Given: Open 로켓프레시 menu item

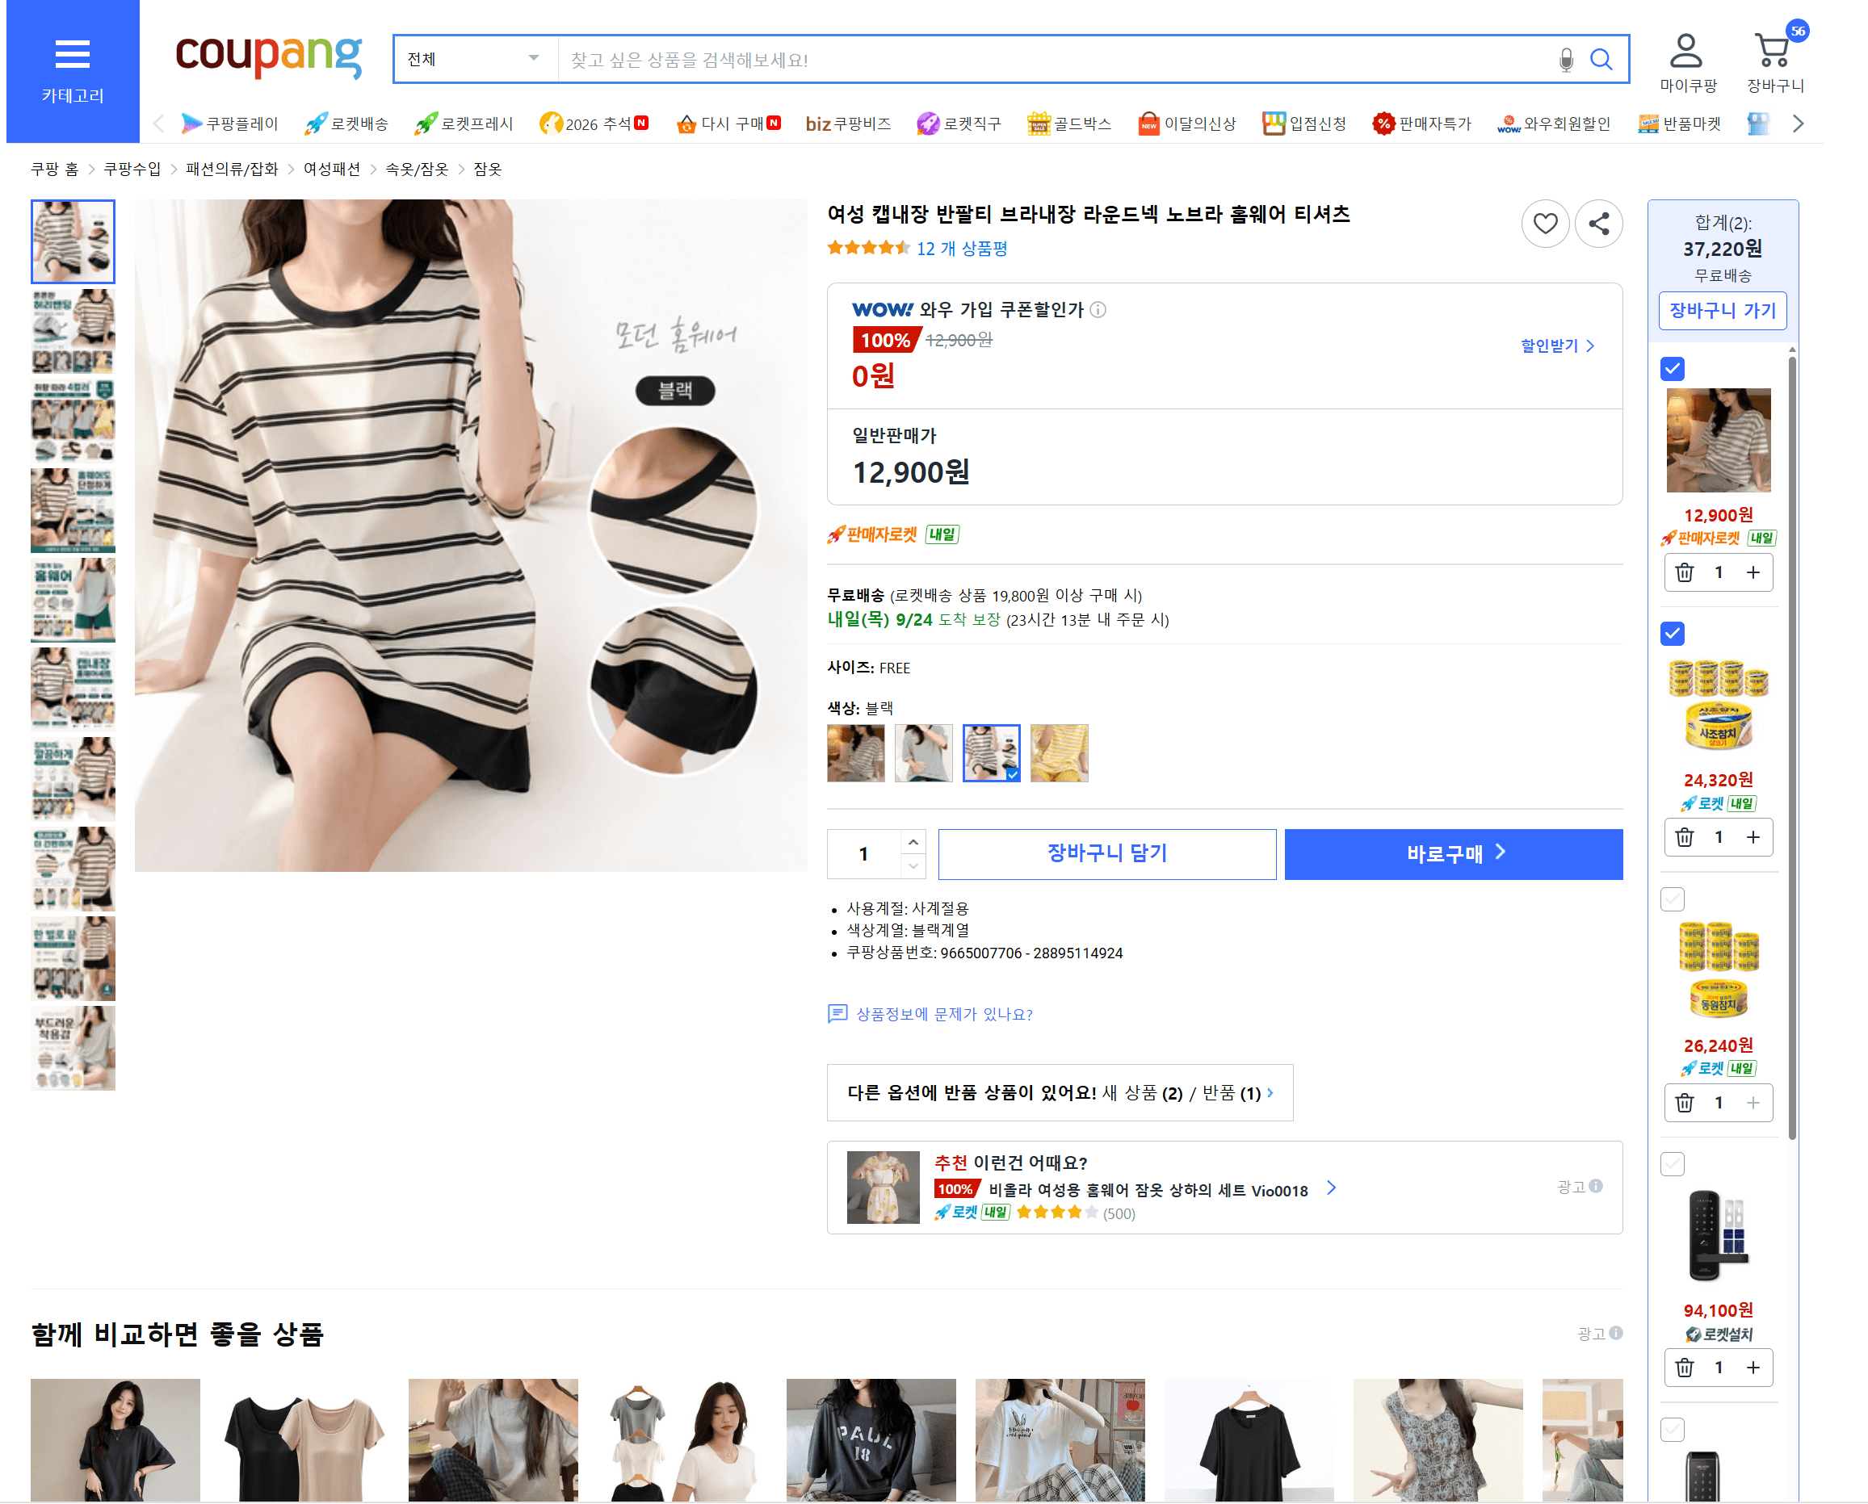Looking at the screenshot, I should tap(464, 124).
